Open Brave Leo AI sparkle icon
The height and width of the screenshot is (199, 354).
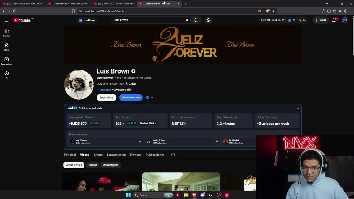[340, 11]
